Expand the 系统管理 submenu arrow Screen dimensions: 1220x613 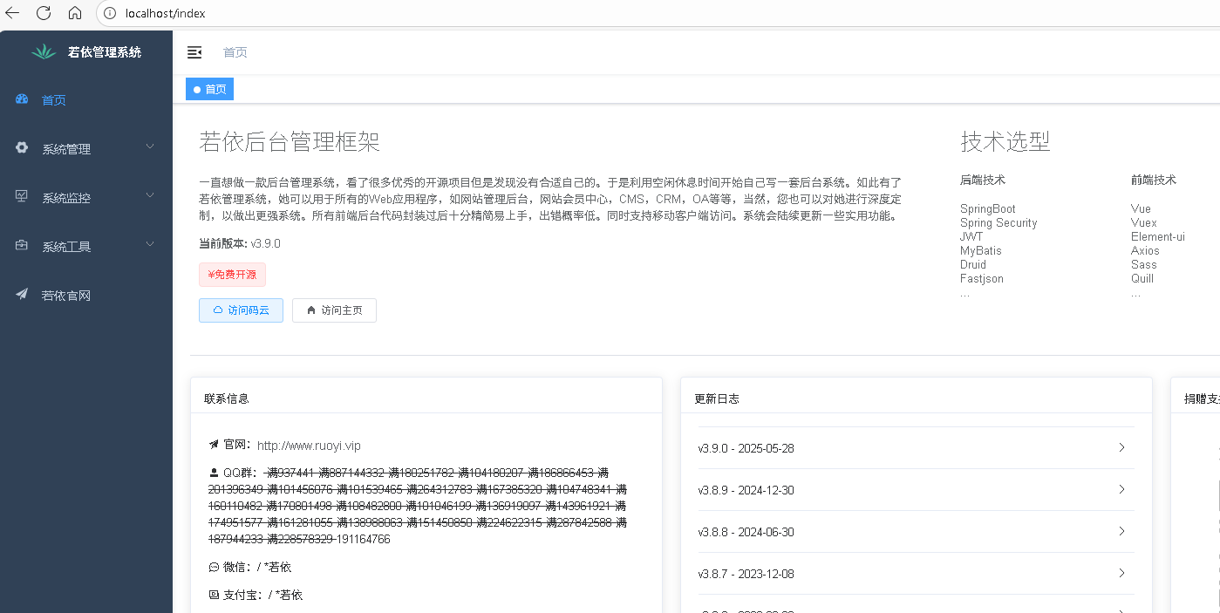coord(150,147)
